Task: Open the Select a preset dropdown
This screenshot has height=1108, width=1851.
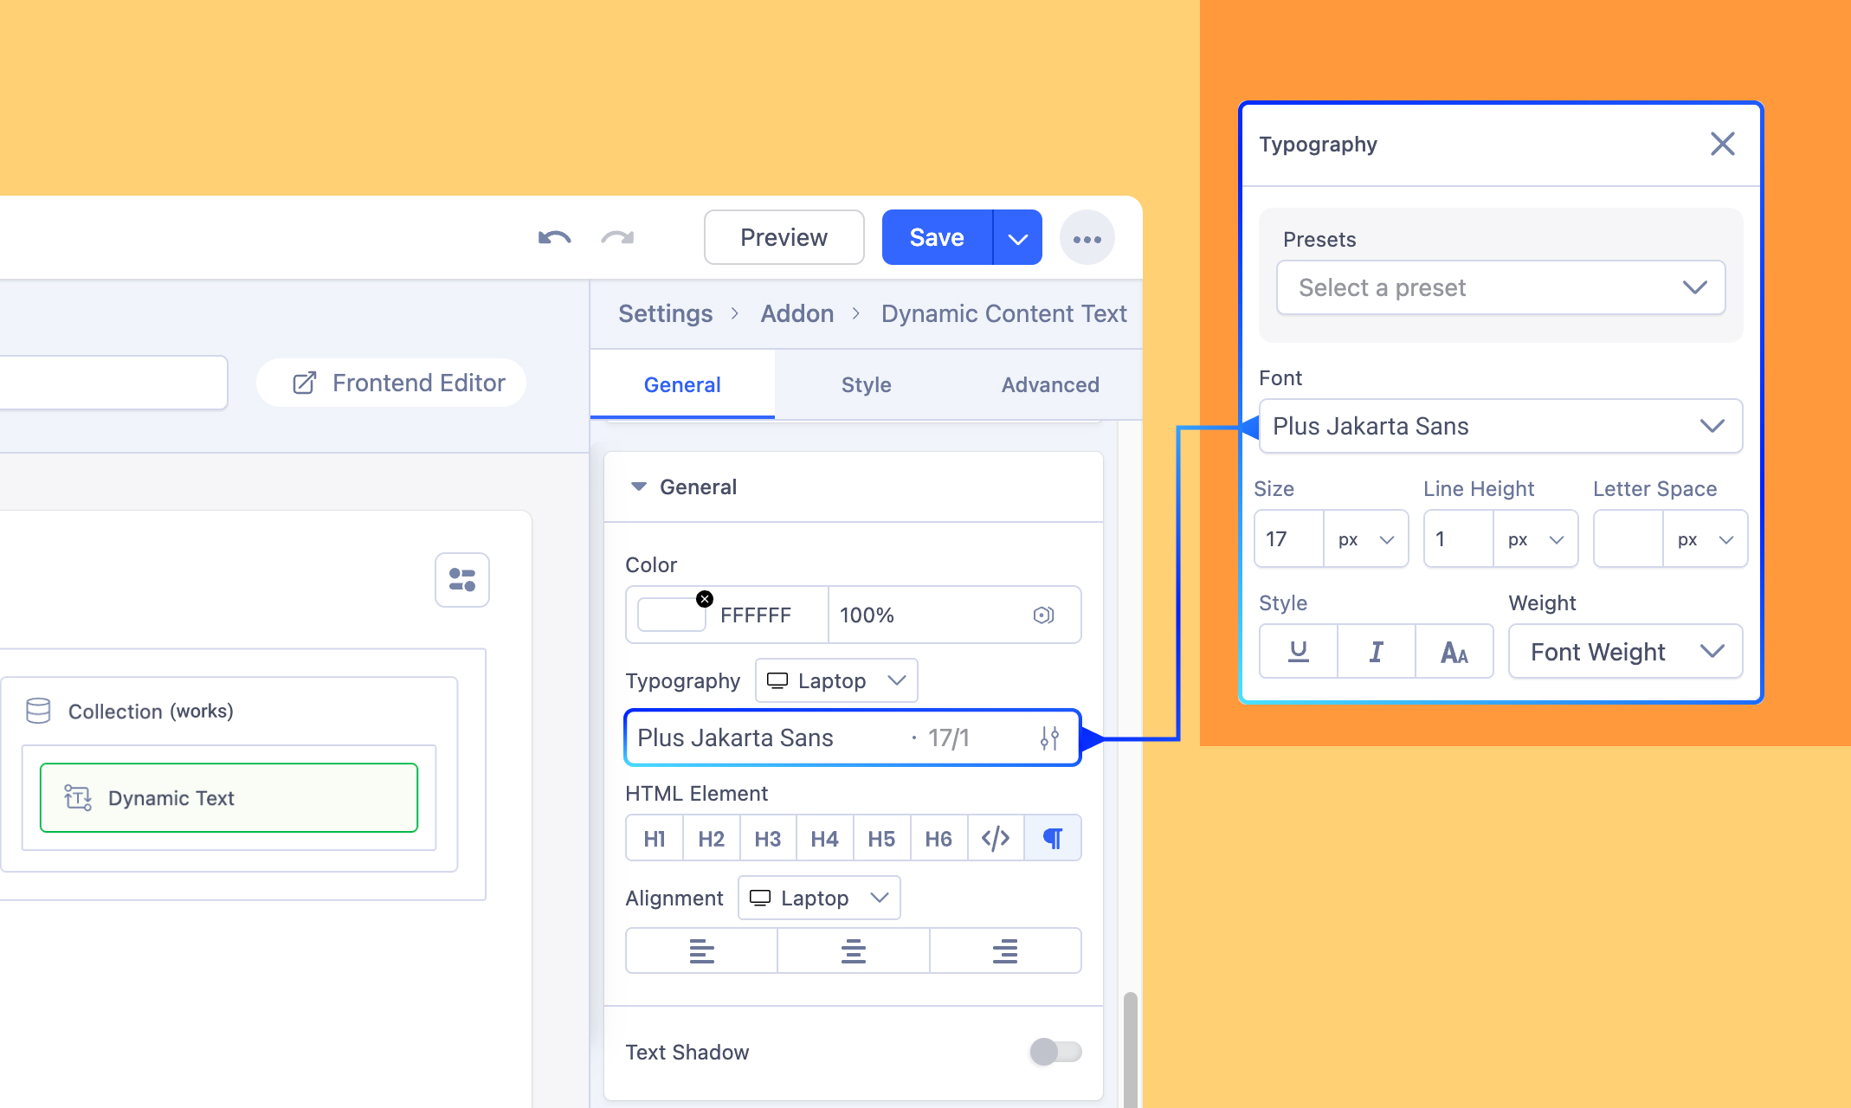Action: point(1500,287)
